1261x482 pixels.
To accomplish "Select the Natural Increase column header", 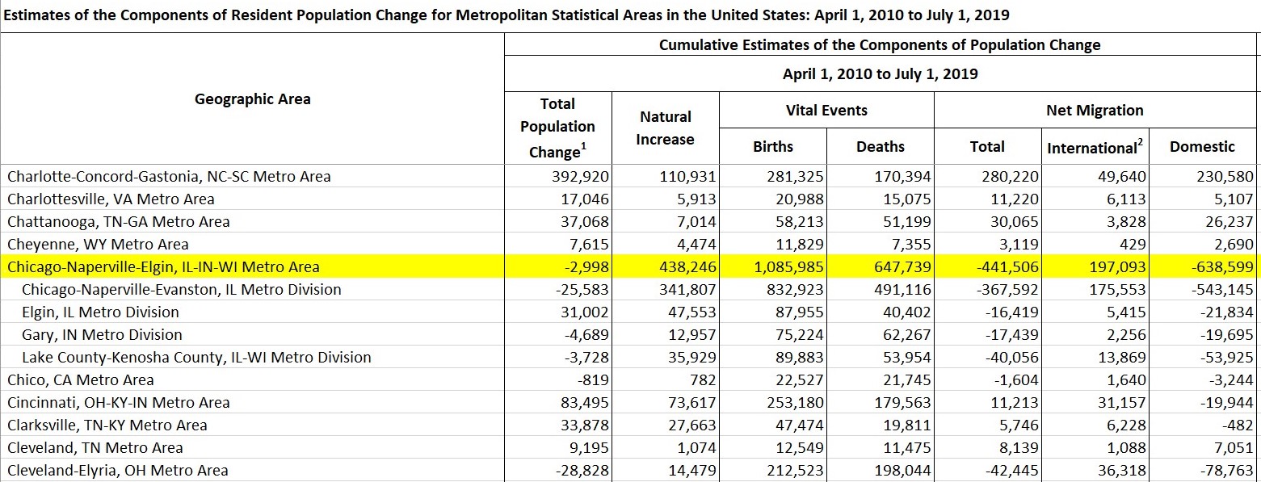I will (x=666, y=119).
